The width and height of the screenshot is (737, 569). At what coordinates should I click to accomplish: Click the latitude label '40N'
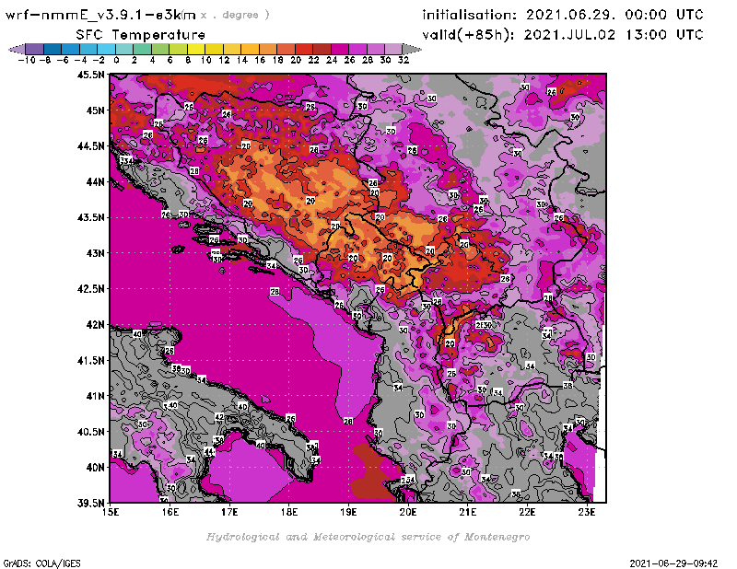click(95, 468)
